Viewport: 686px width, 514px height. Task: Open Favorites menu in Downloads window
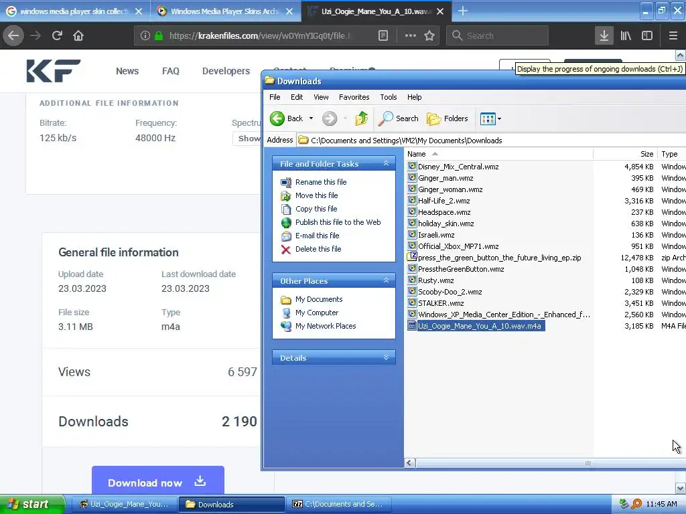tap(354, 97)
